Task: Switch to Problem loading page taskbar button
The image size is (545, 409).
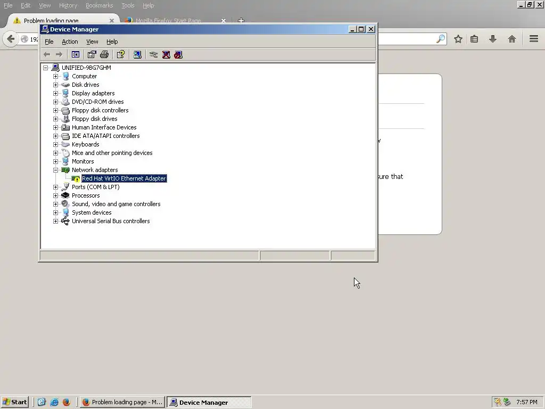Action: pyautogui.click(x=122, y=402)
